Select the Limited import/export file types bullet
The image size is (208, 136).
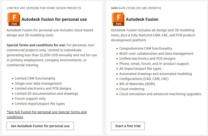point(40,104)
